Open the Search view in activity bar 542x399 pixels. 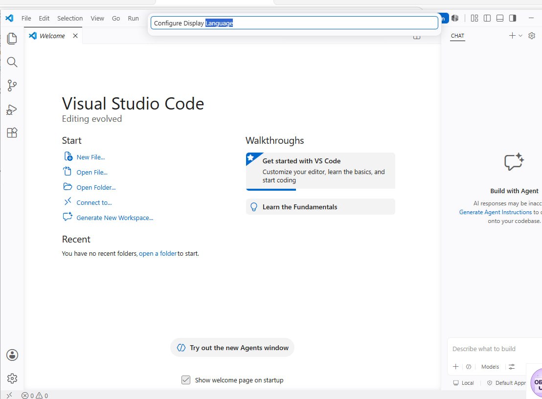tap(12, 62)
